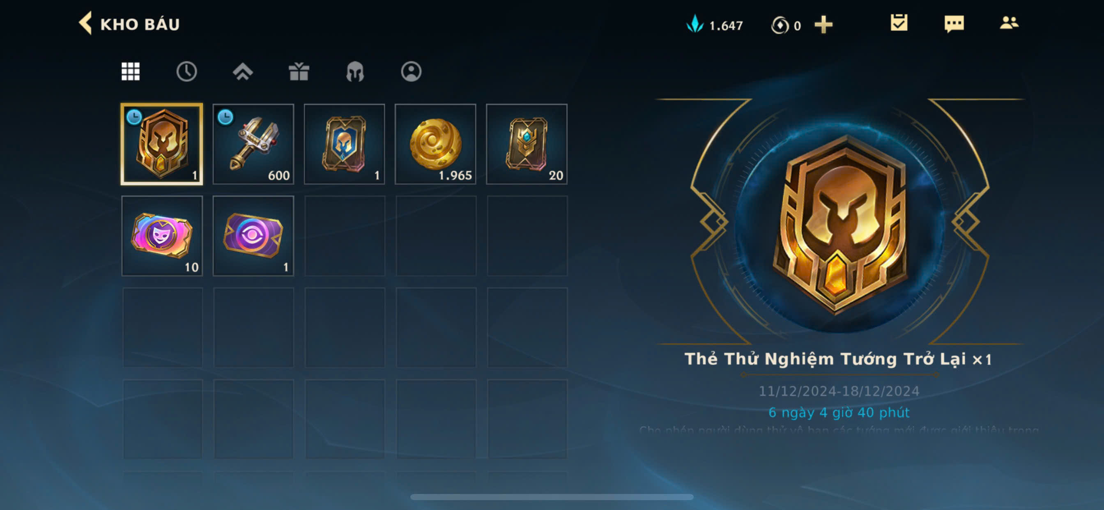Open the missions checklist icon

point(899,23)
